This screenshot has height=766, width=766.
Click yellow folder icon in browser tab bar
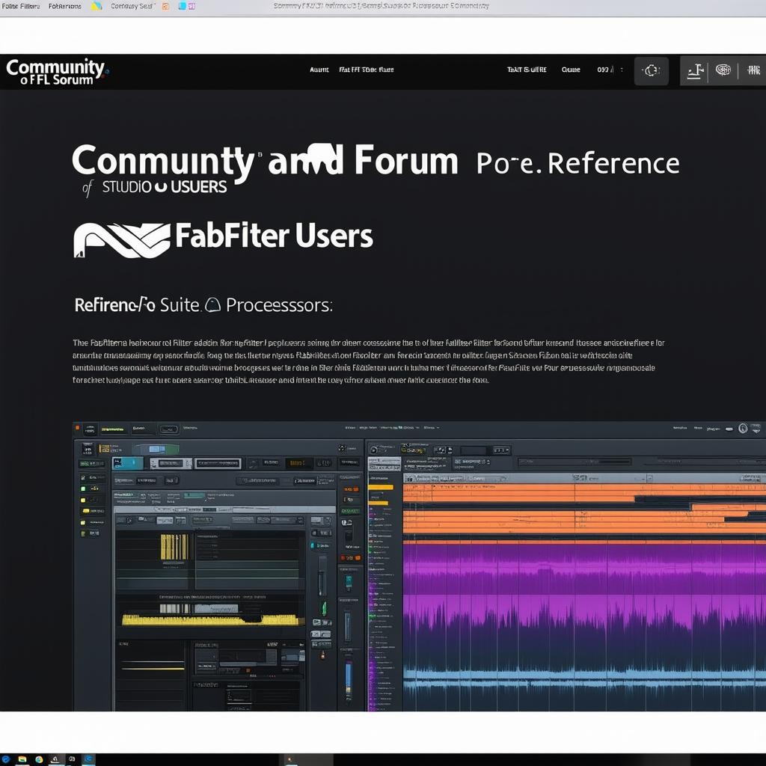pos(96,6)
